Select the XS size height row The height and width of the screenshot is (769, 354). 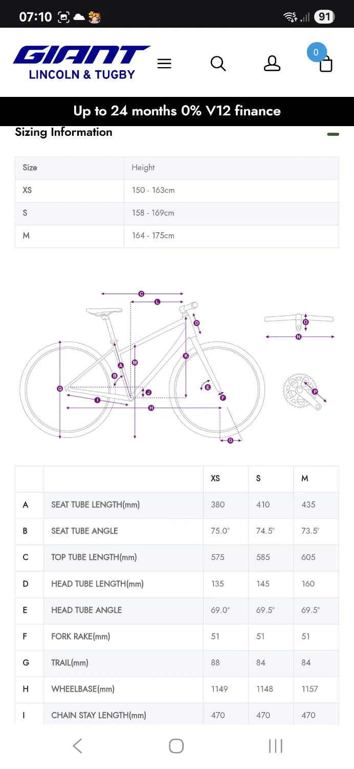[x=177, y=190]
